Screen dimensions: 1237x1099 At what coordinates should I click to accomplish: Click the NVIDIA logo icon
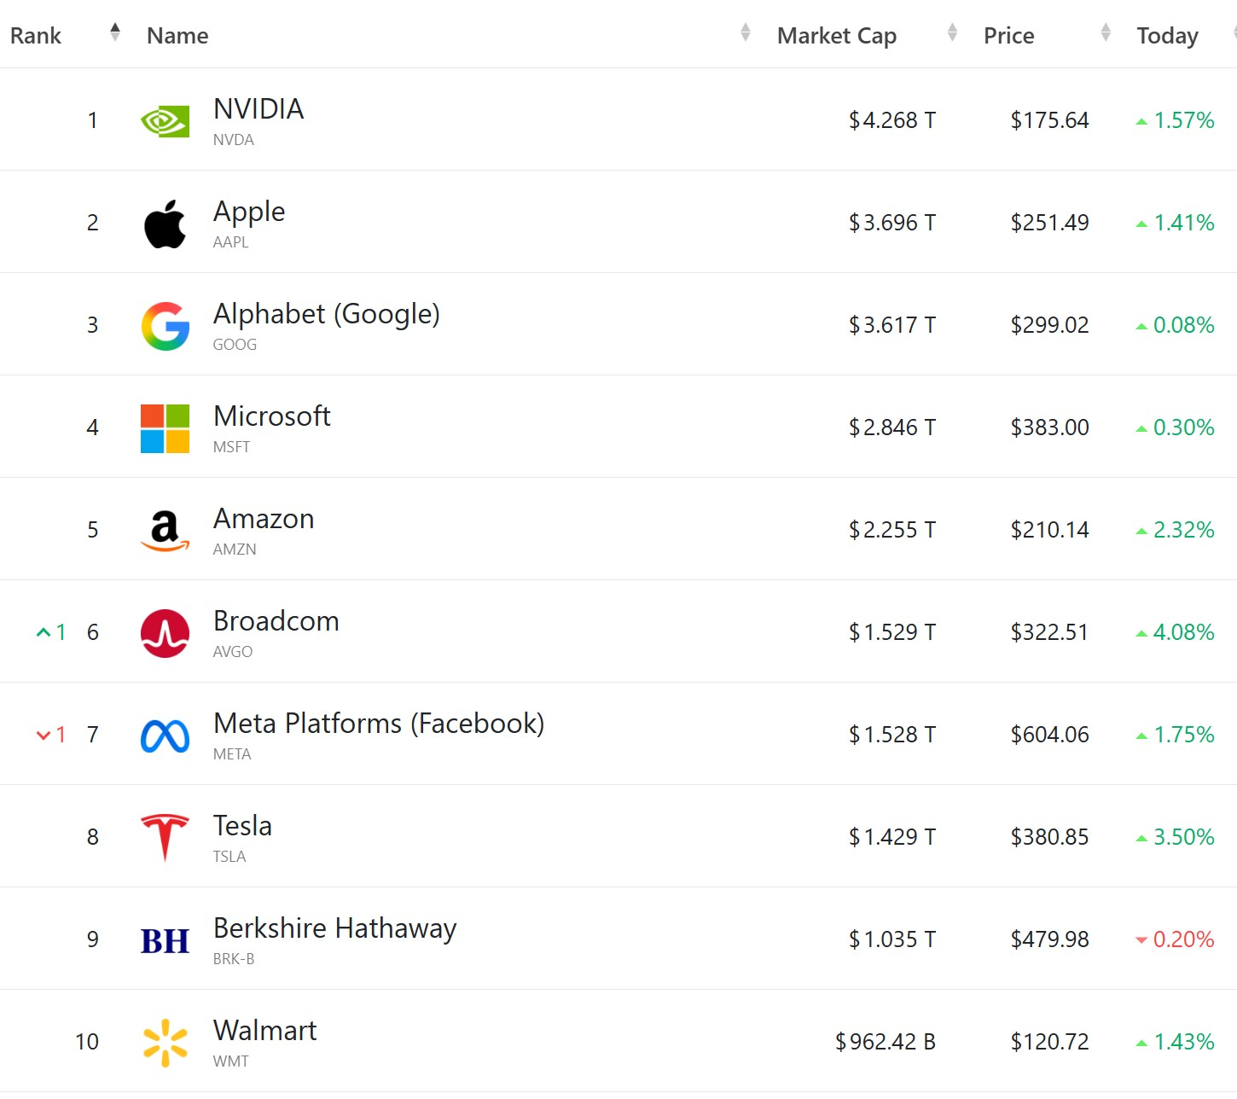165,121
